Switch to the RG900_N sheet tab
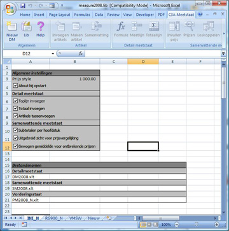 (53, 218)
